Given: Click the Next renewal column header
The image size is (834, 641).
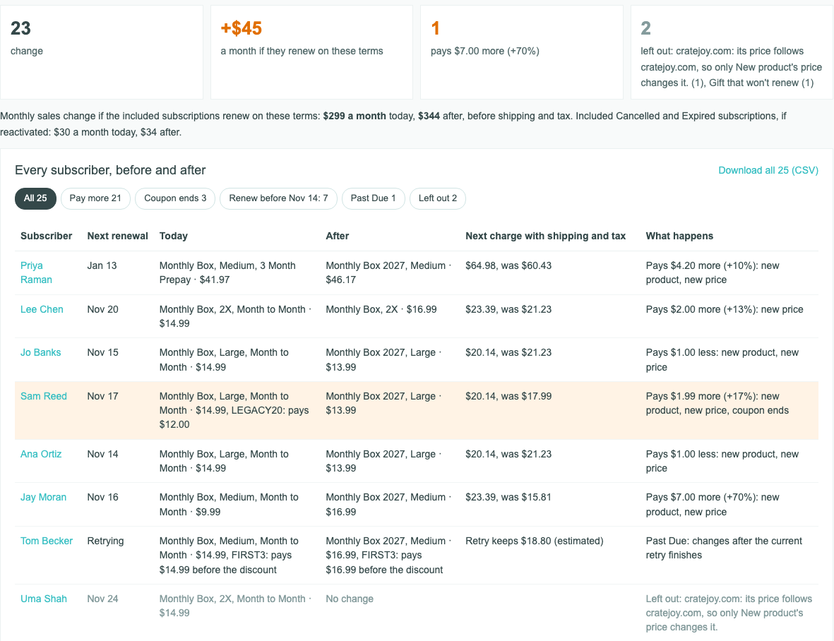Looking at the screenshot, I should pos(117,236).
